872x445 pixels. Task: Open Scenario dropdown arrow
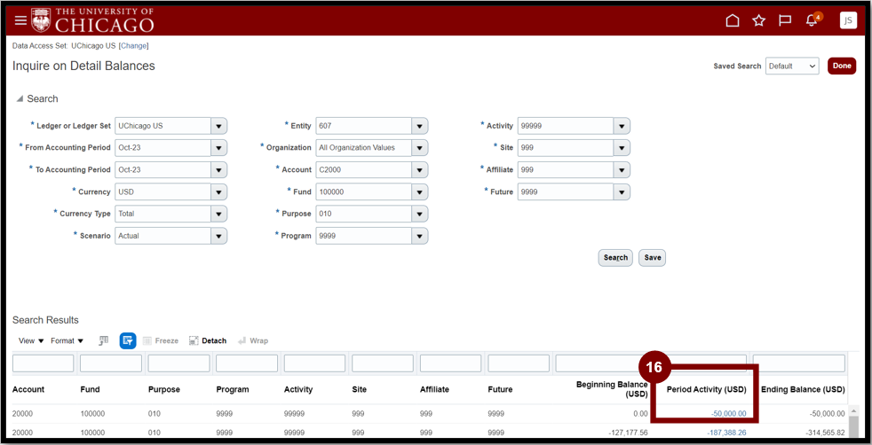pos(218,236)
